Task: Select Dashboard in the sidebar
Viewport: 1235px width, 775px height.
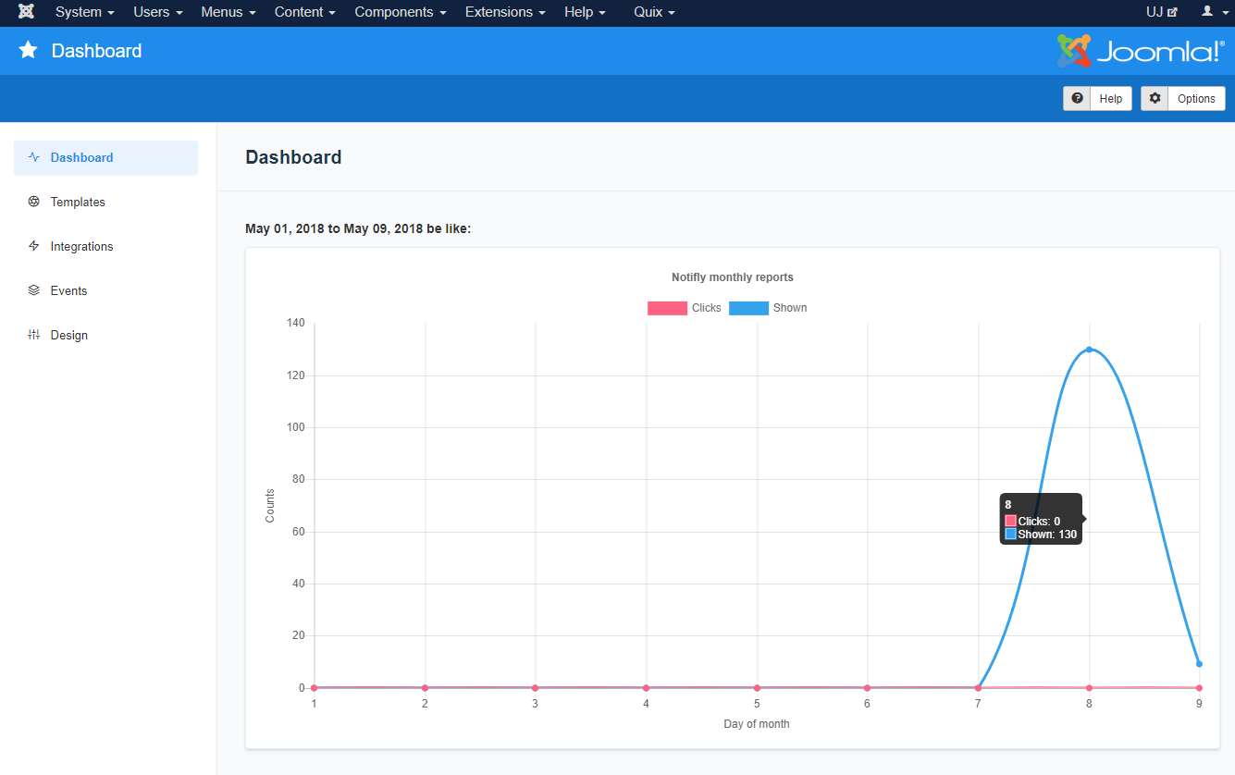Action: pyautogui.click(x=105, y=158)
